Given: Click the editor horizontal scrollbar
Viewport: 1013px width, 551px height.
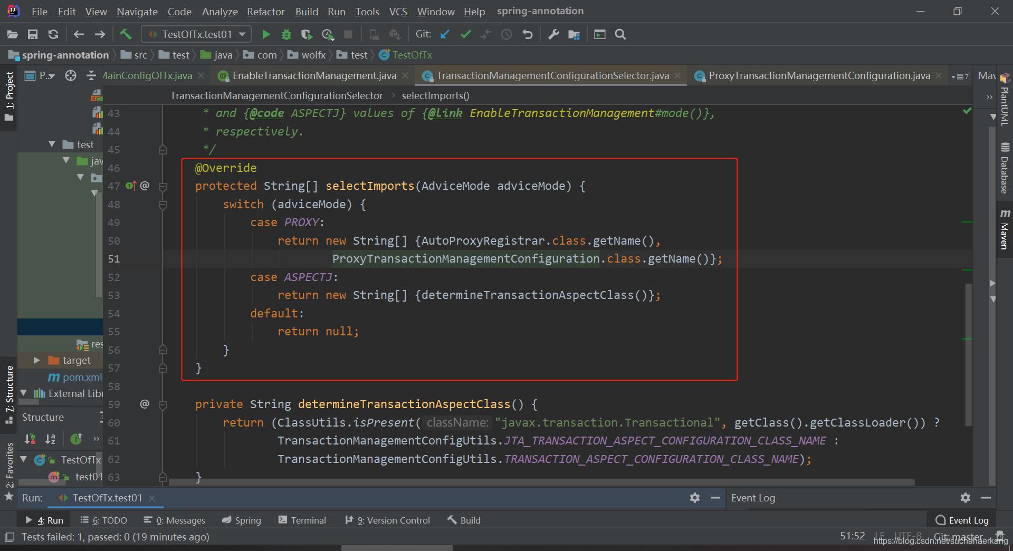Looking at the screenshot, I should pyautogui.click(x=541, y=482).
